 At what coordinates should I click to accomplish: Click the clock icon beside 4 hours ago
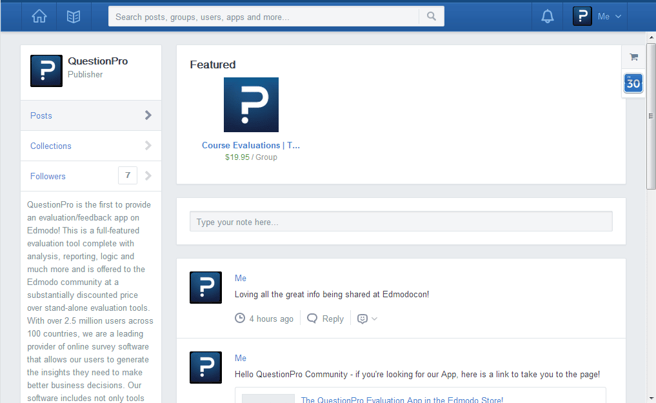(x=240, y=318)
